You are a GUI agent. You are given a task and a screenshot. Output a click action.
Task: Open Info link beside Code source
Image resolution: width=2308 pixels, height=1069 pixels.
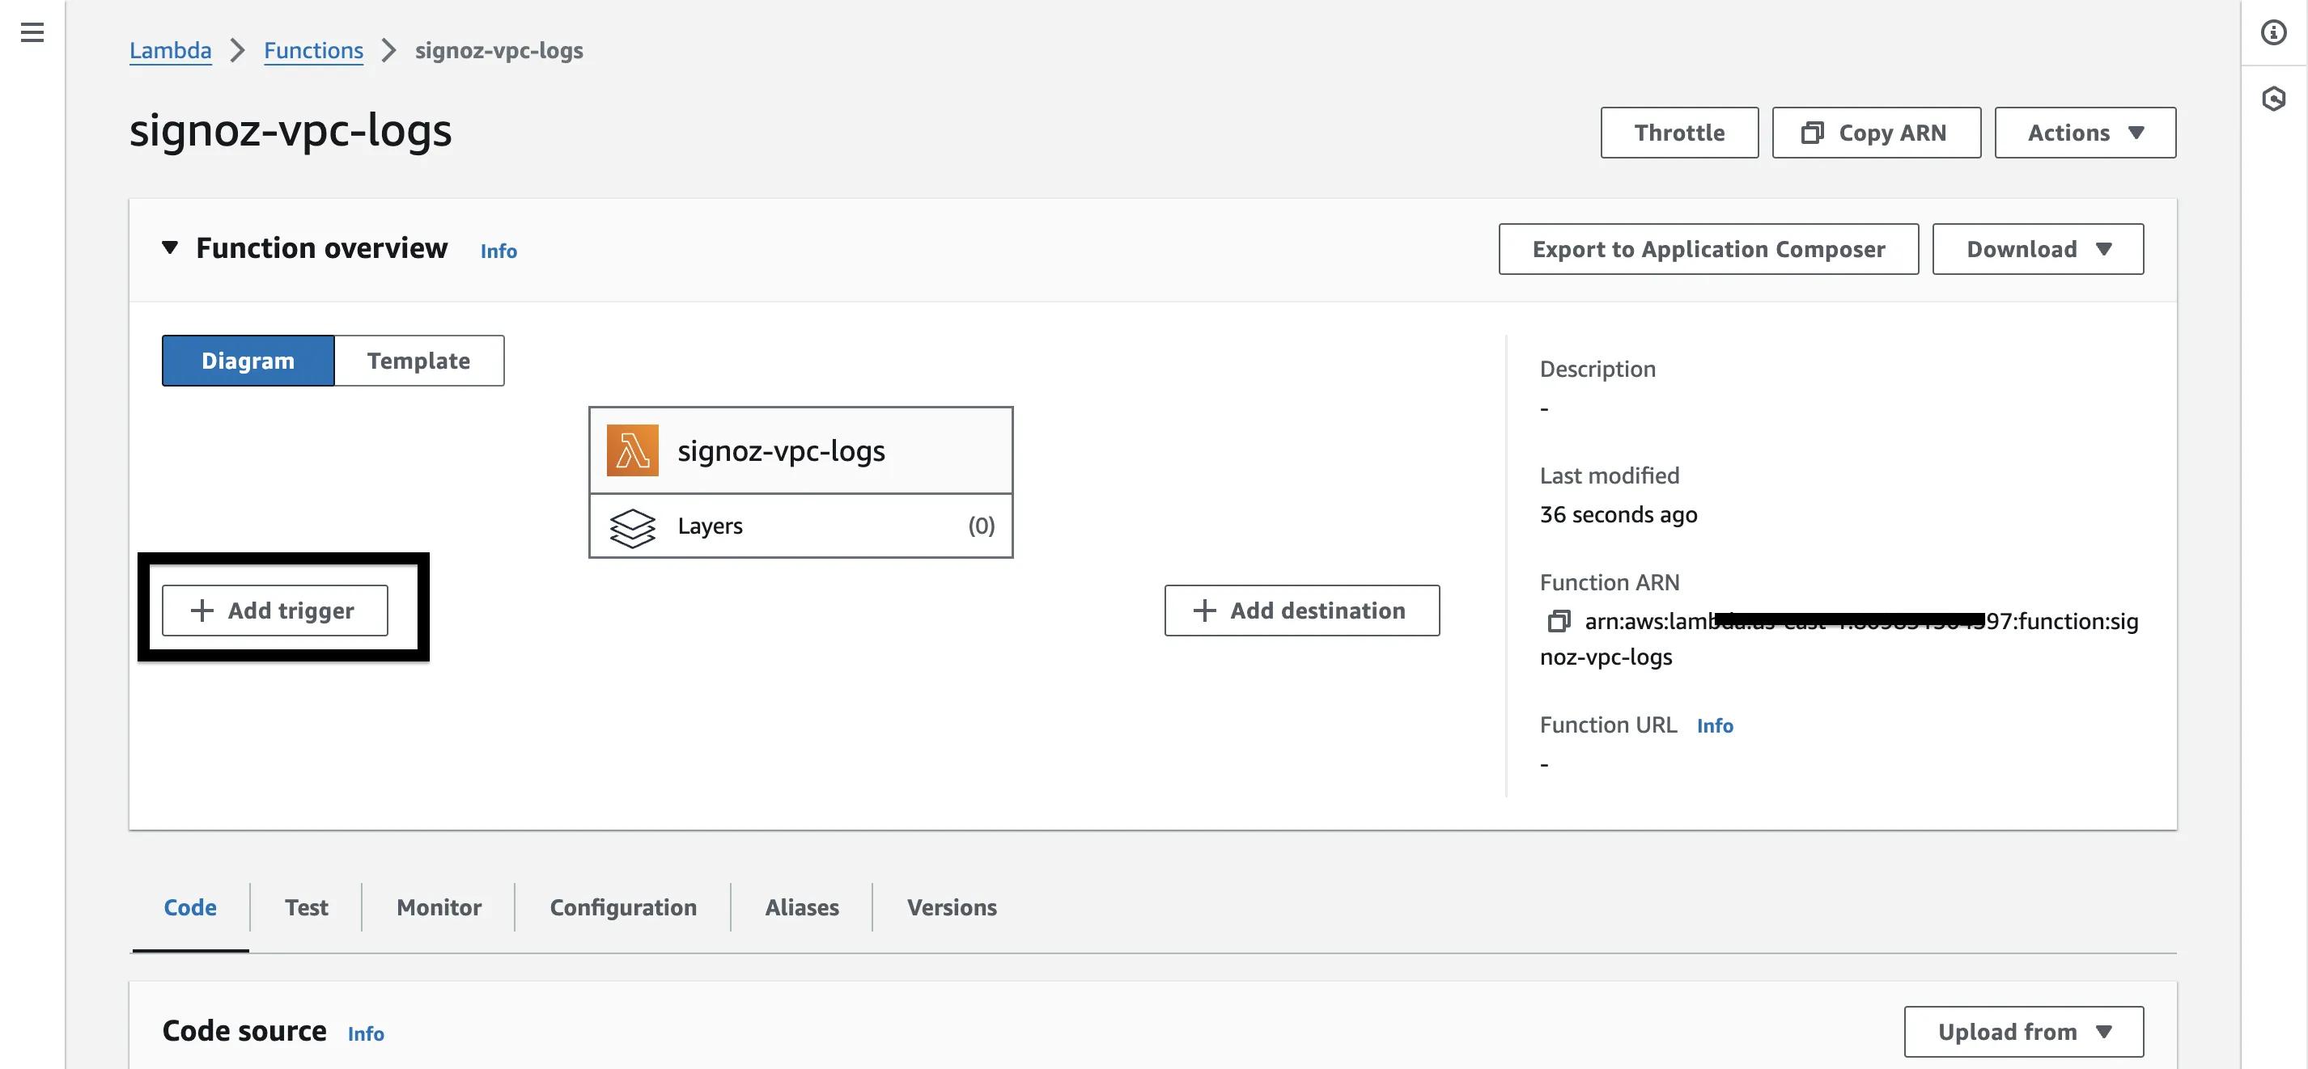tap(366, 1033)
